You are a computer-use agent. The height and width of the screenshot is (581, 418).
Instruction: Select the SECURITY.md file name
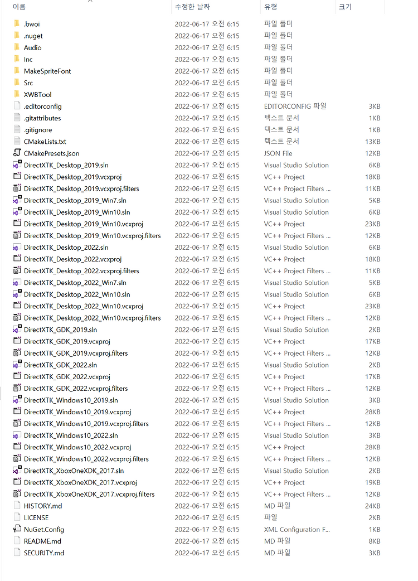coord(44,553)
